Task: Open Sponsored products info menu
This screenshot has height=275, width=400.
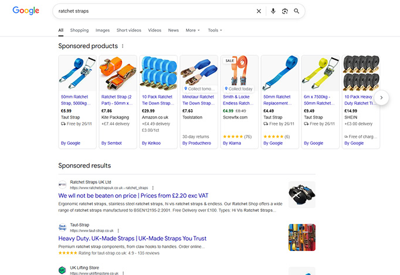Action: coord(123,46)
